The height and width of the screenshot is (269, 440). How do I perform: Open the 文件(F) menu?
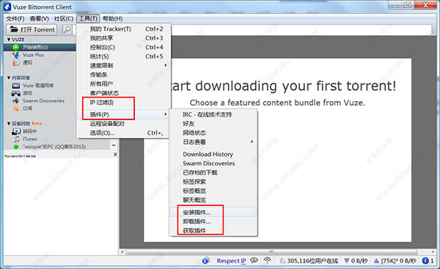15,18
